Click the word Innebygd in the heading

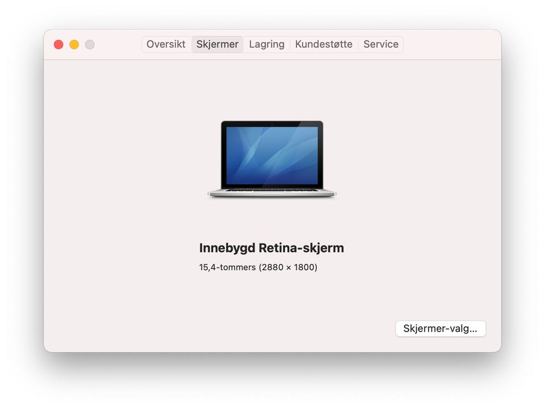(227, 248)
